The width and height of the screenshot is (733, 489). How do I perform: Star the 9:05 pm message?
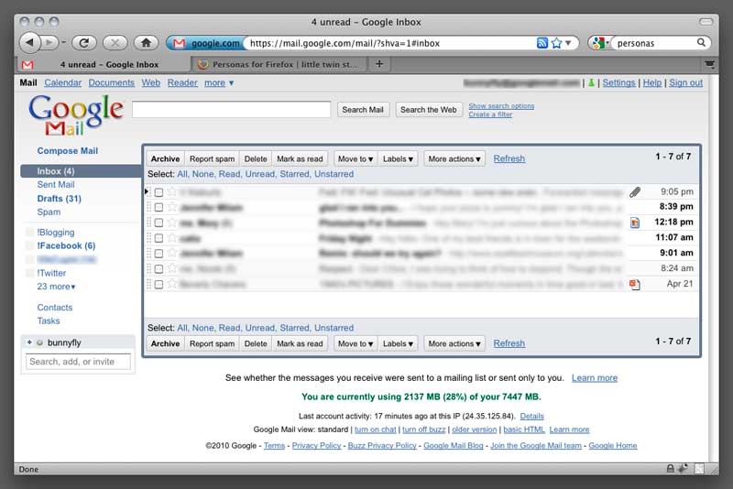tap(172, 192)
